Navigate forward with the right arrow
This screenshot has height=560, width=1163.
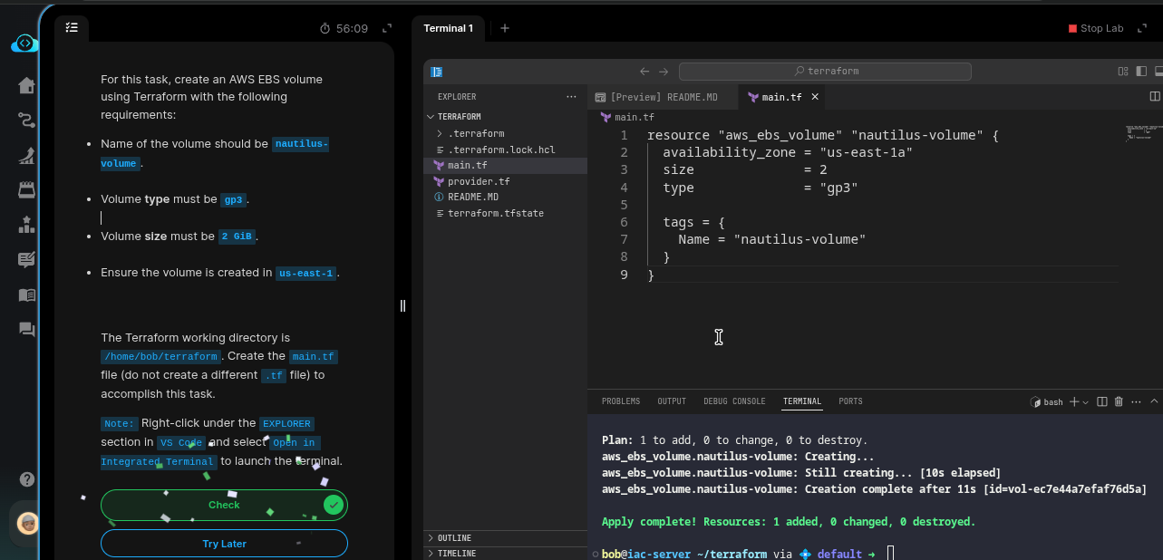point(664,71)
